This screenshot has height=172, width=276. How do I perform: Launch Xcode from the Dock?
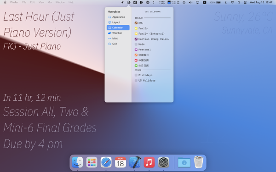135,162
